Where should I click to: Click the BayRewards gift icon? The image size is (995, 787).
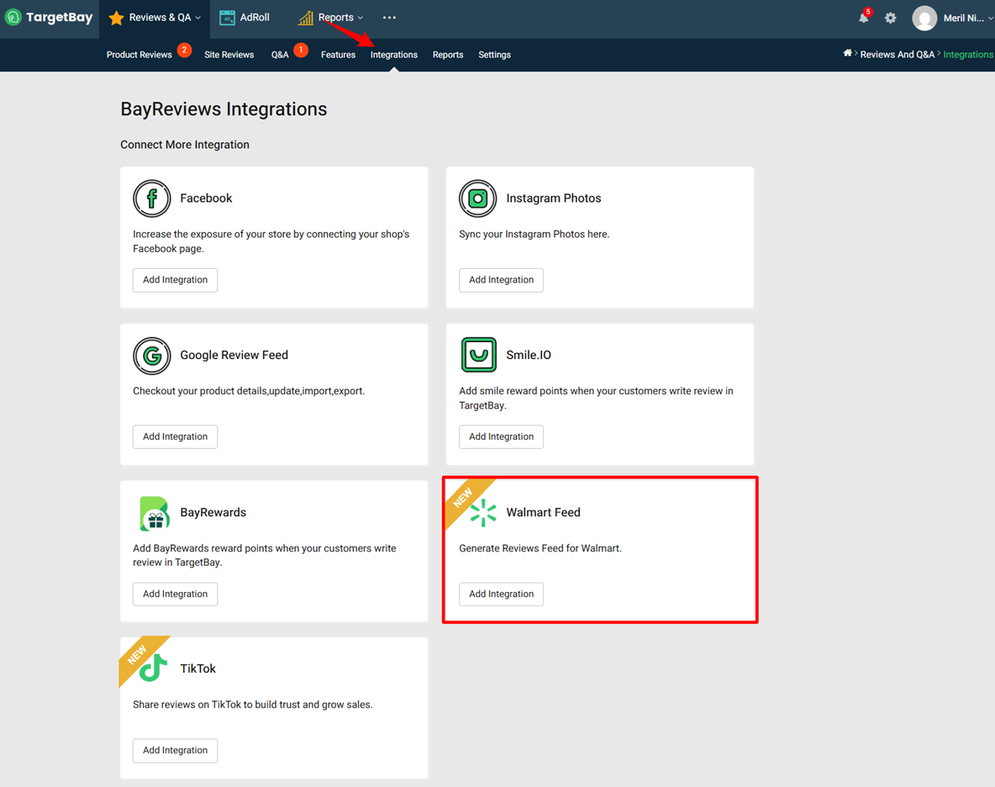tap(154, 514)
